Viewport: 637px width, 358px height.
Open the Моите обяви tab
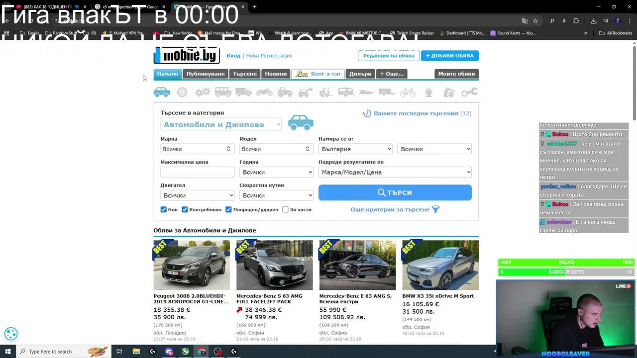[x=456, y=74]
